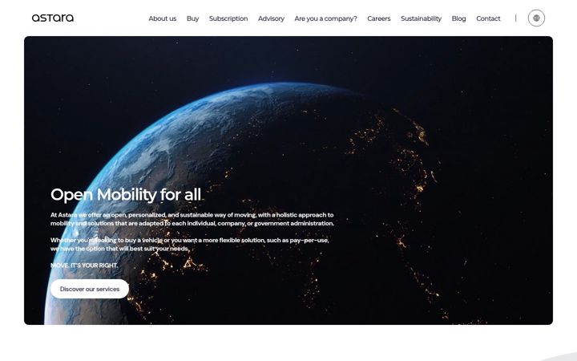Image resolution: width=577 pixels, height=361 pixels.
Task: Click the "Open Mobility for all" heading
Action: point(126,194)
